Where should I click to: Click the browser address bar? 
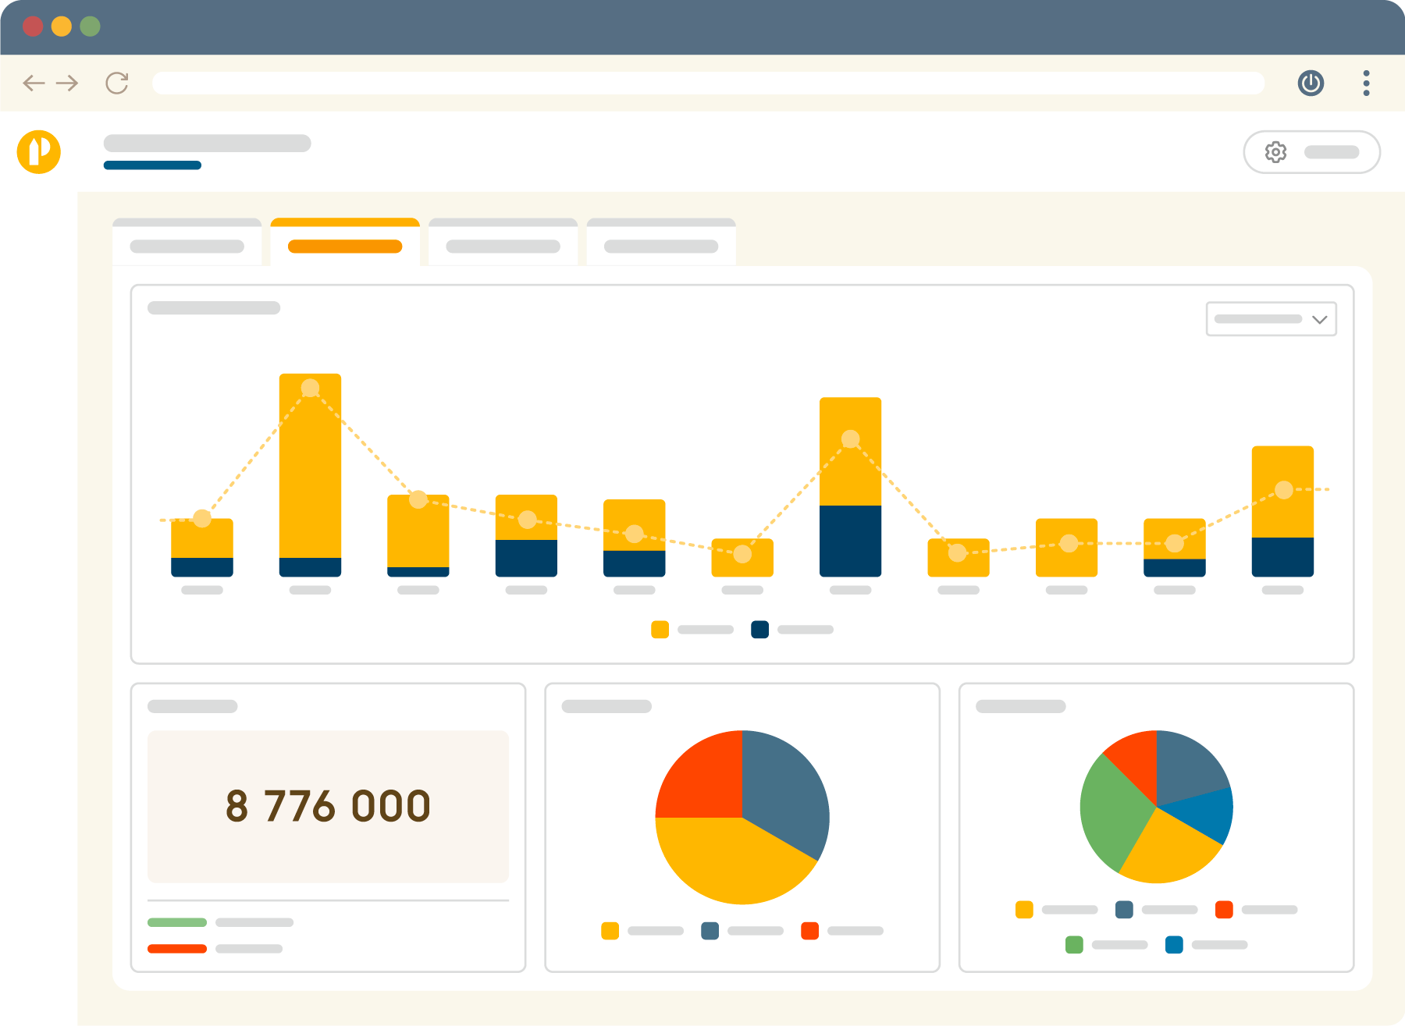click(x=707, y=83)
